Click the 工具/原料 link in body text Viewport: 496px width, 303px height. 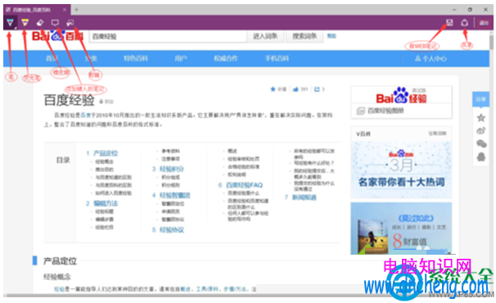207,289
